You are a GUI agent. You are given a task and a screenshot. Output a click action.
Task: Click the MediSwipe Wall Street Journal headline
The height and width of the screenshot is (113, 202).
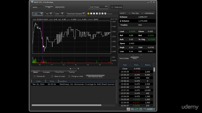pos(87,84)
